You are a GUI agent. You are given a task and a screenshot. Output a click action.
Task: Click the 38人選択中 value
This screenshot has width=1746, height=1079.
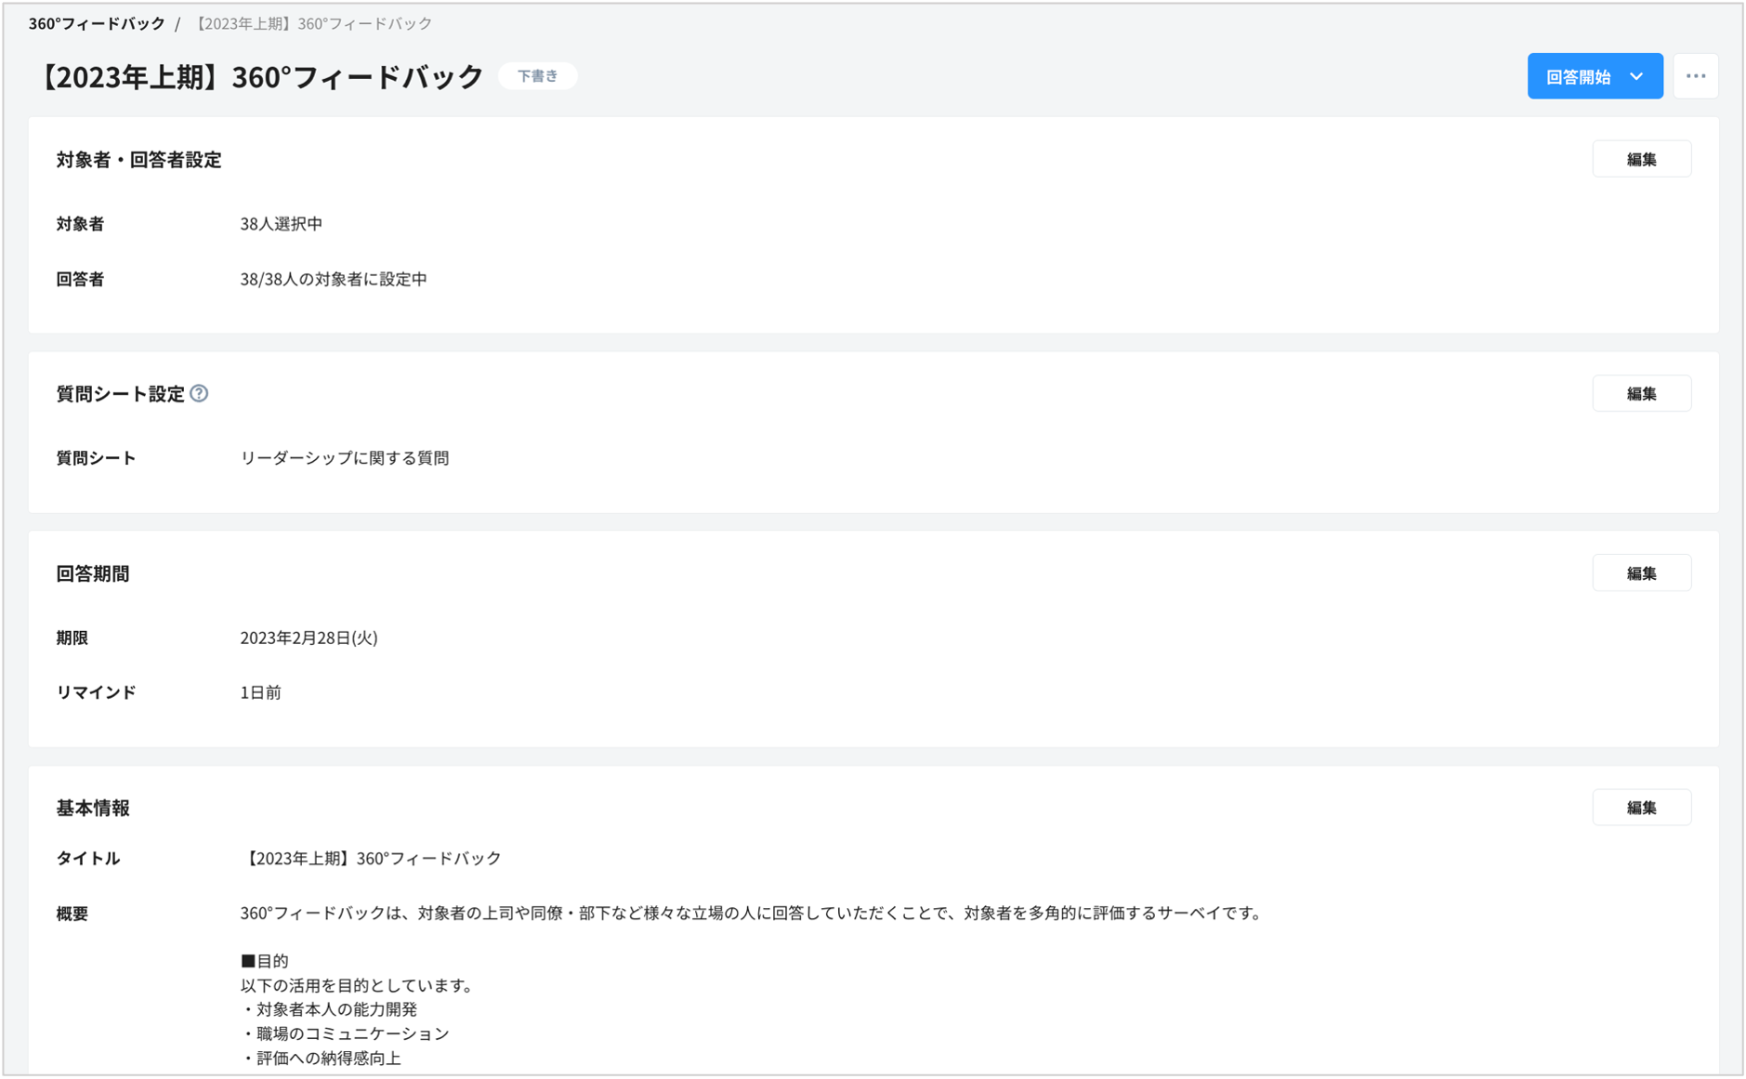click(281, 224)
